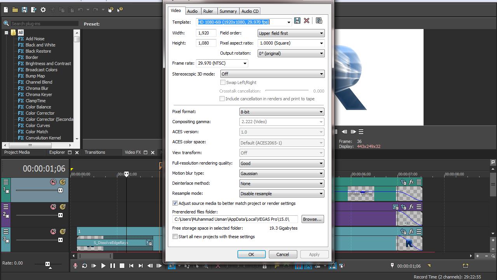
Task: Mute track 1 in the timeline
Action: coord(53,182)
